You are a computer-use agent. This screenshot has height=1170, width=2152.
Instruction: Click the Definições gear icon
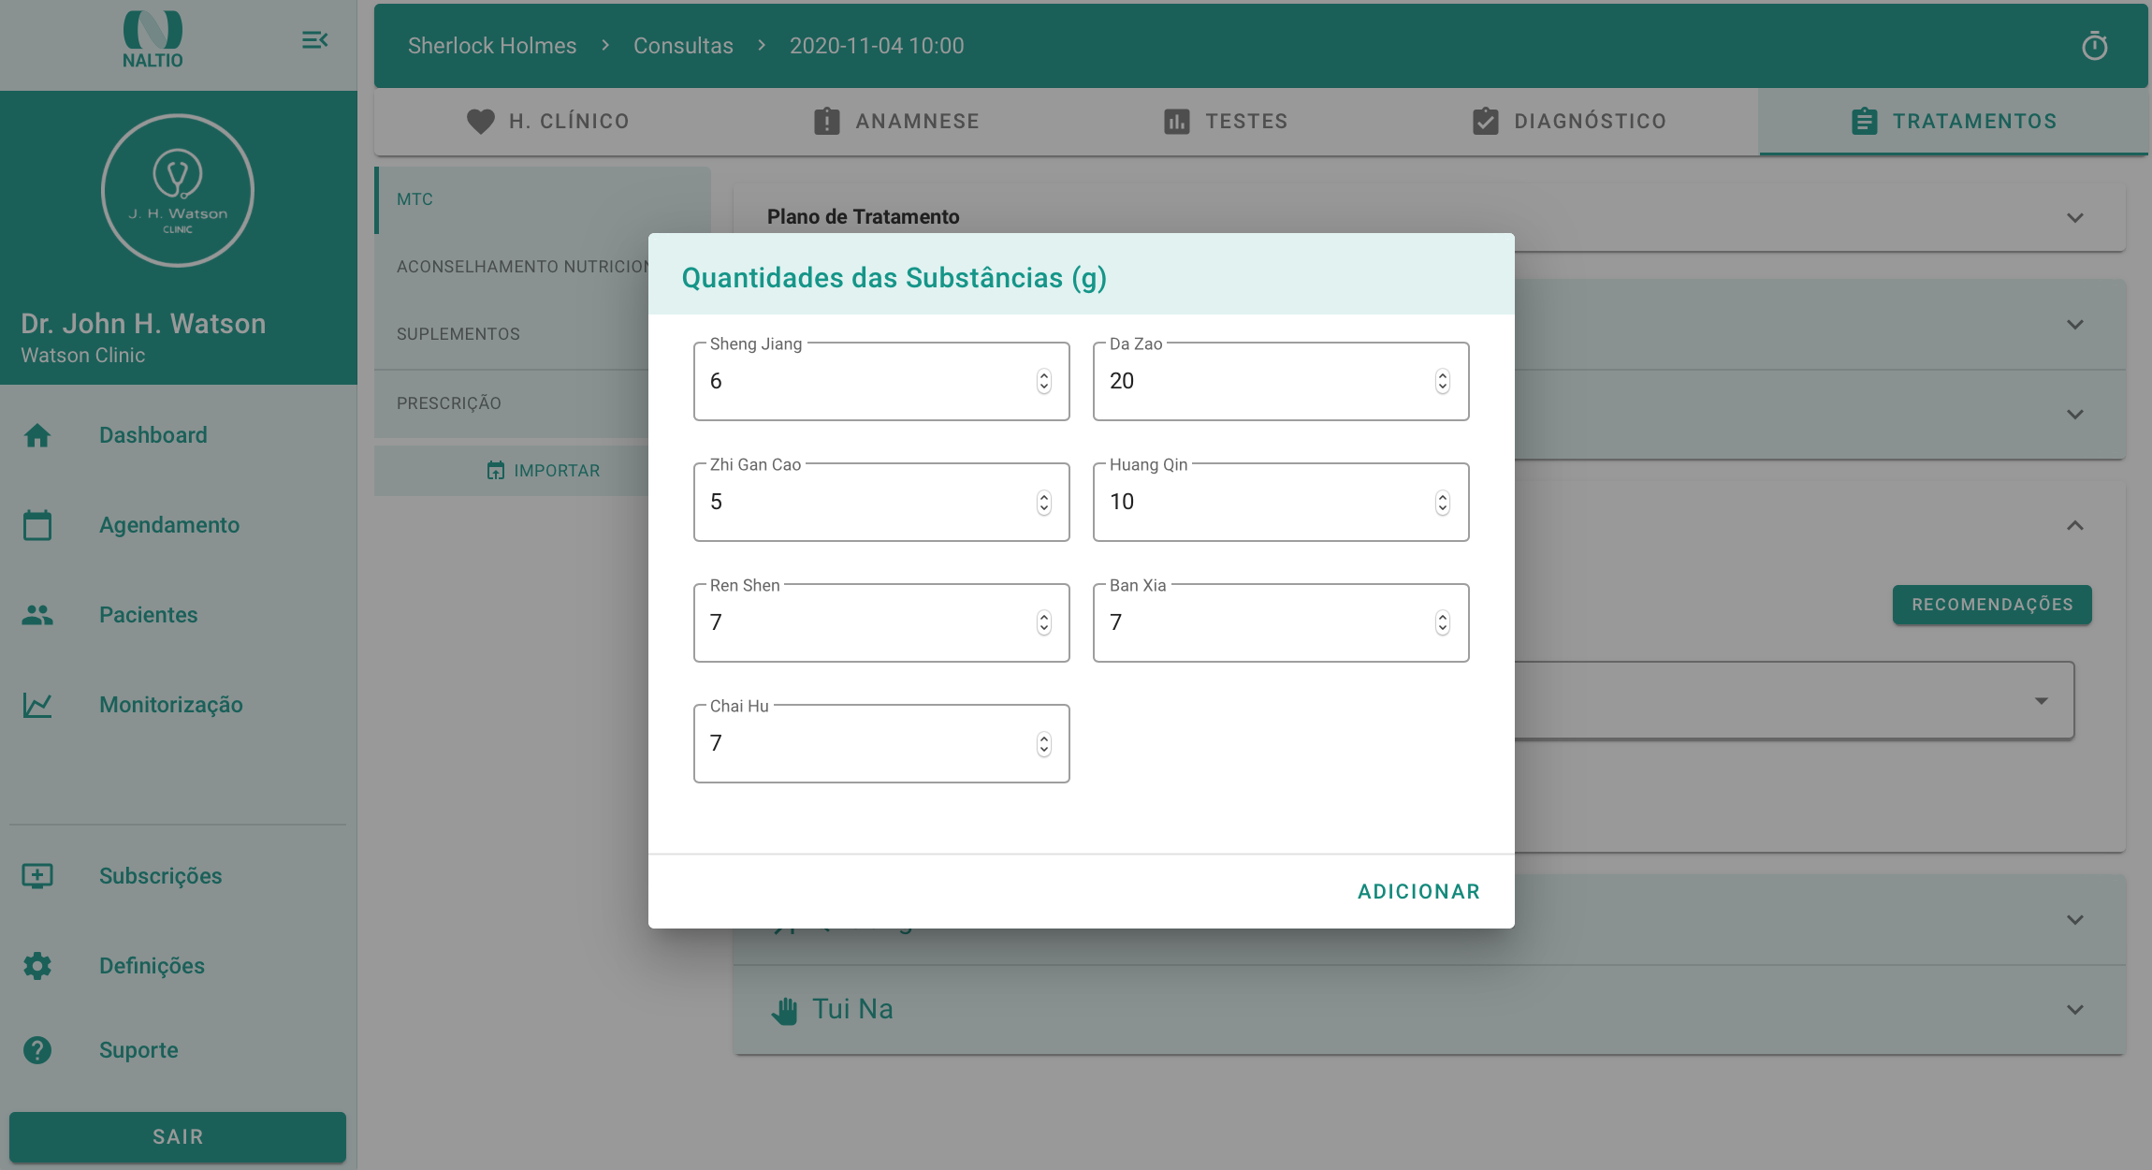tap(37, 966)
